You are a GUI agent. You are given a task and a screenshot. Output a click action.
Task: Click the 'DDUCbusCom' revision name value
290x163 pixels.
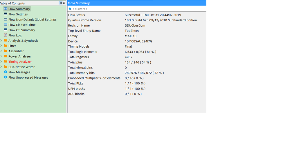pos(135,25)
